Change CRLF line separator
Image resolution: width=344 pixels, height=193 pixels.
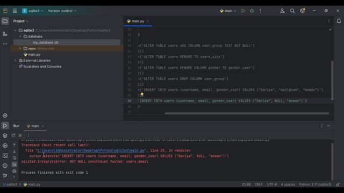pos(259,184)
